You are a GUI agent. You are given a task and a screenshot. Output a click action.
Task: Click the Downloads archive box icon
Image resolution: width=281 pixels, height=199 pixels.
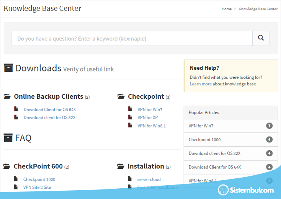tap(8, 68)
